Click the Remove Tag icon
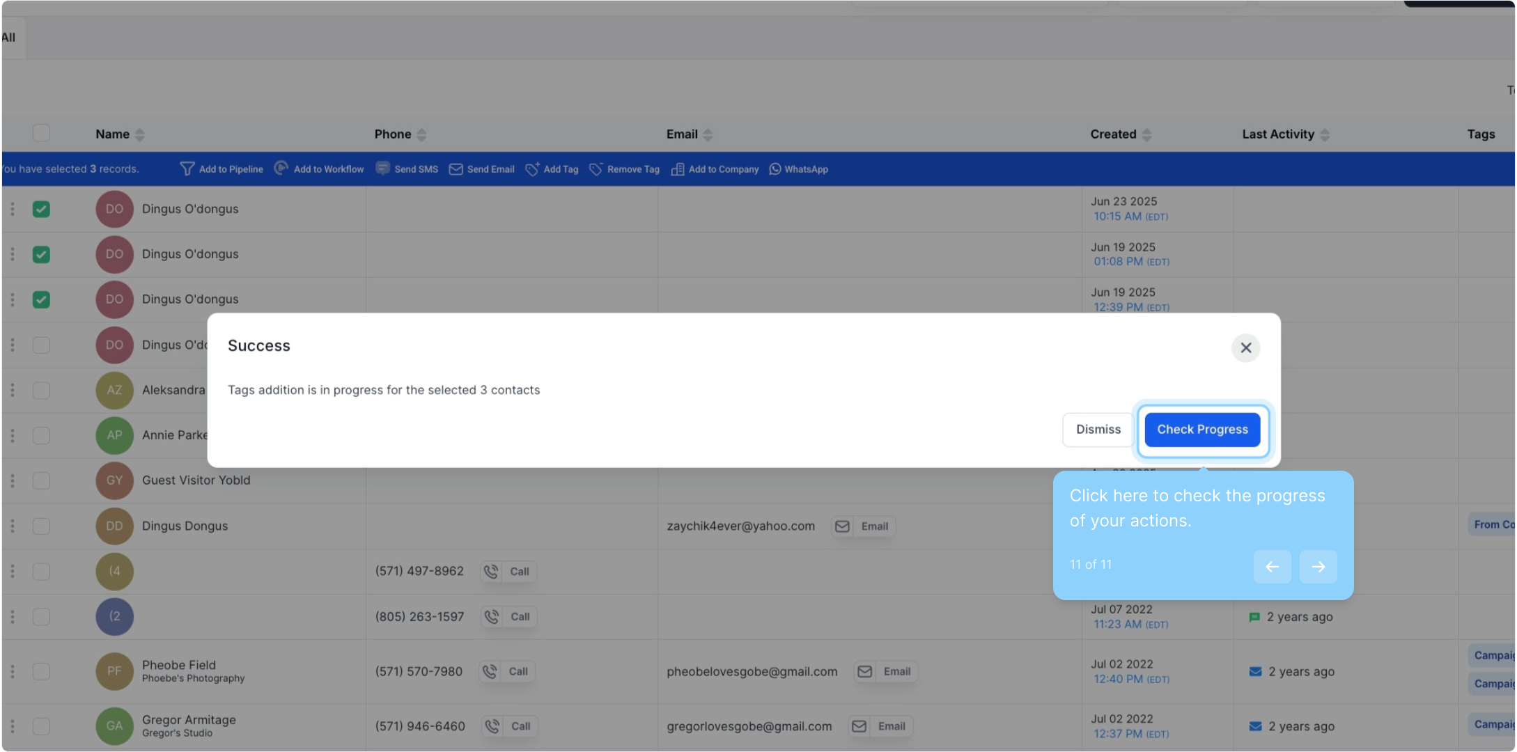 point(596,169)
